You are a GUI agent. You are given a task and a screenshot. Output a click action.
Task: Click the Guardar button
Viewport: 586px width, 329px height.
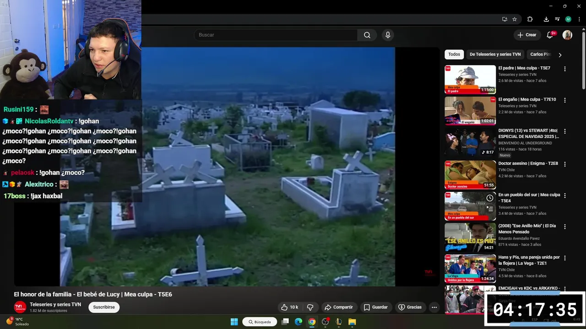(375, 307)
